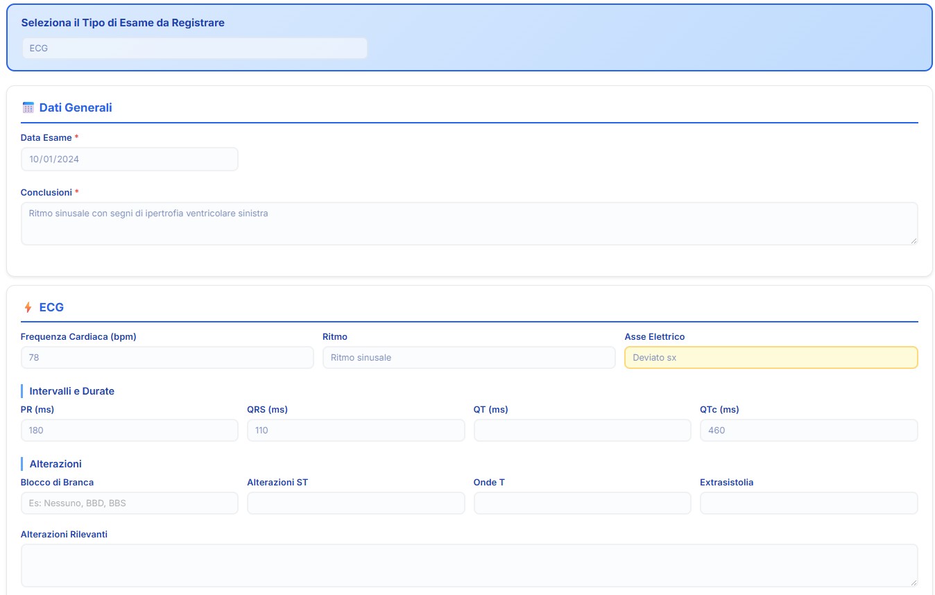935x595 pixels.
Task: Open the exam type selector showing ECG
Action: tap(194, 49)
